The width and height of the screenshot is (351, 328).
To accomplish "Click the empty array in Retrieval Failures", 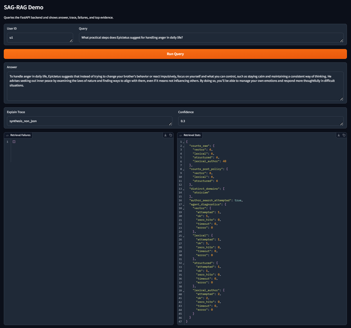I will [14, 142].
